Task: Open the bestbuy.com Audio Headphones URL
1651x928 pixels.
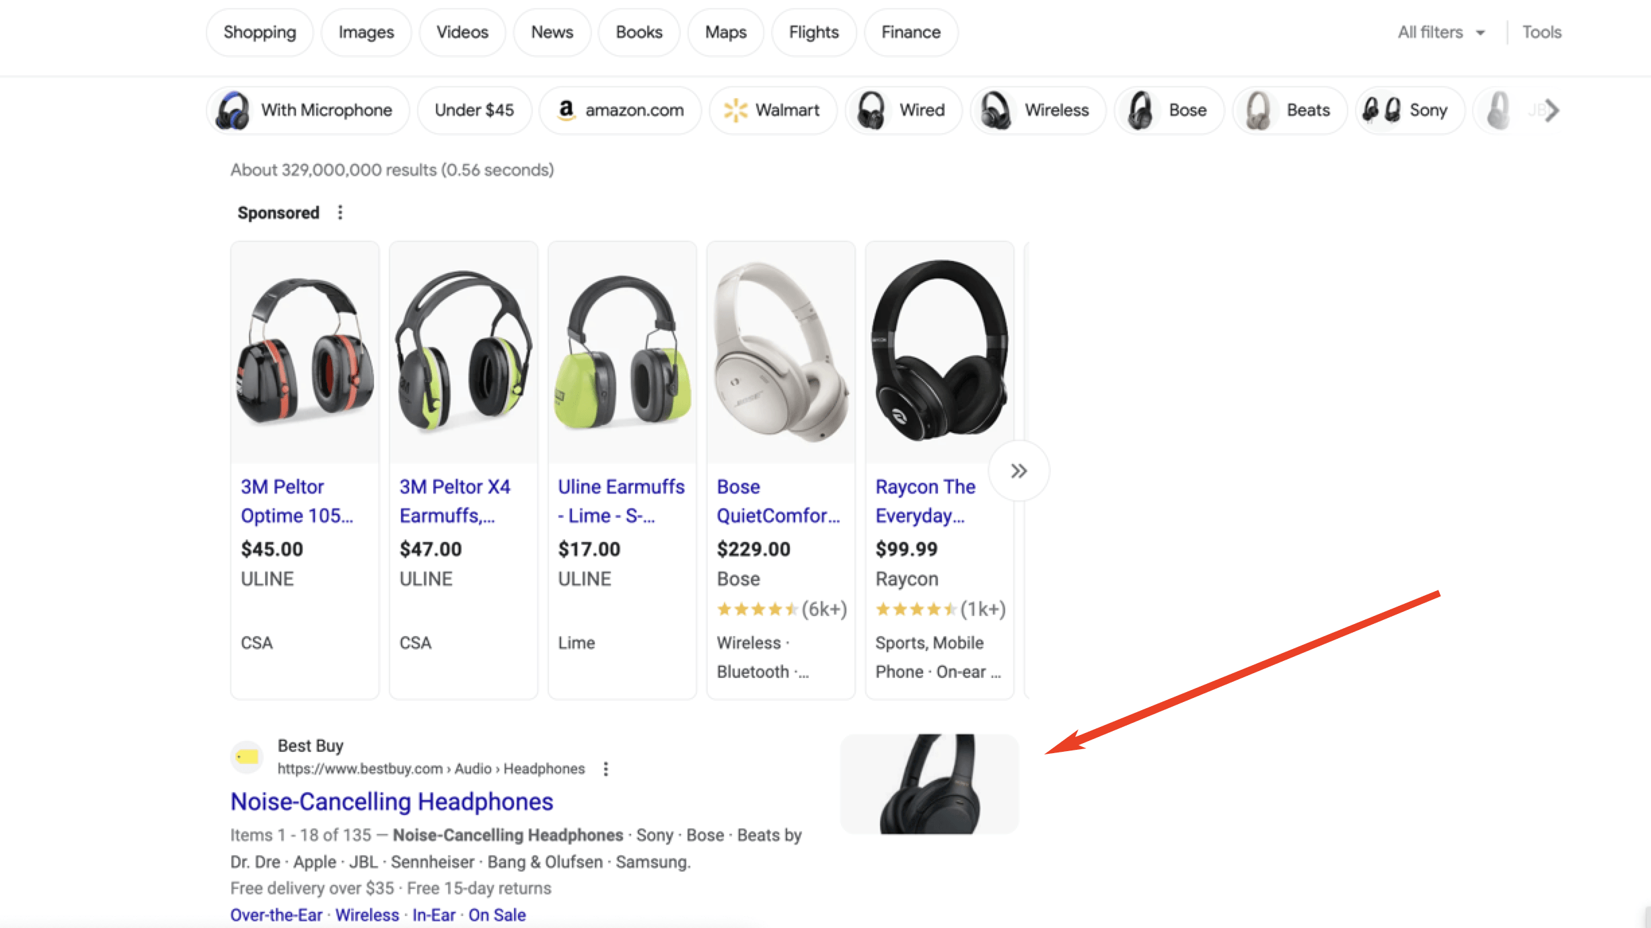Action: [x=431, y=769]
